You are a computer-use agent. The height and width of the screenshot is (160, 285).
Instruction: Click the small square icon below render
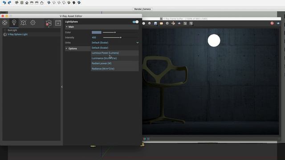[x=148, y=139]
